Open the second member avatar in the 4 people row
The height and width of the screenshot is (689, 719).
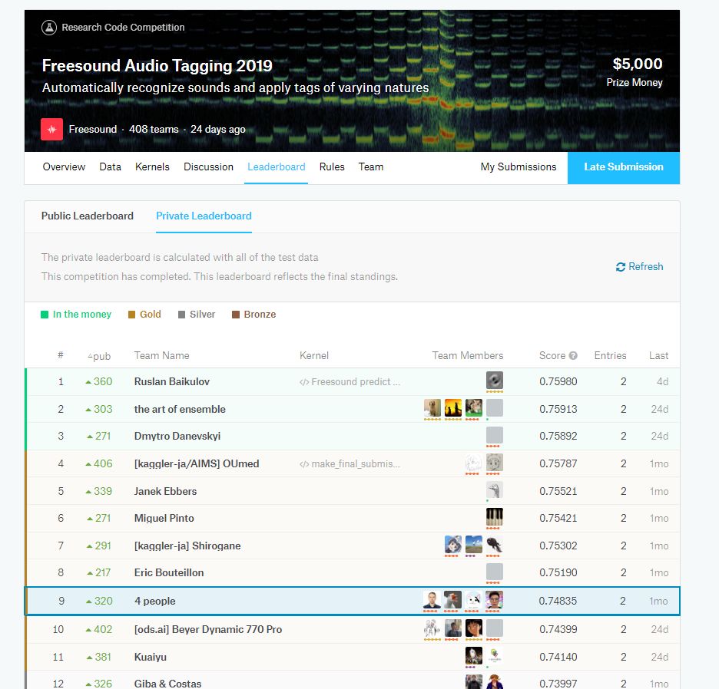[453, 600]
